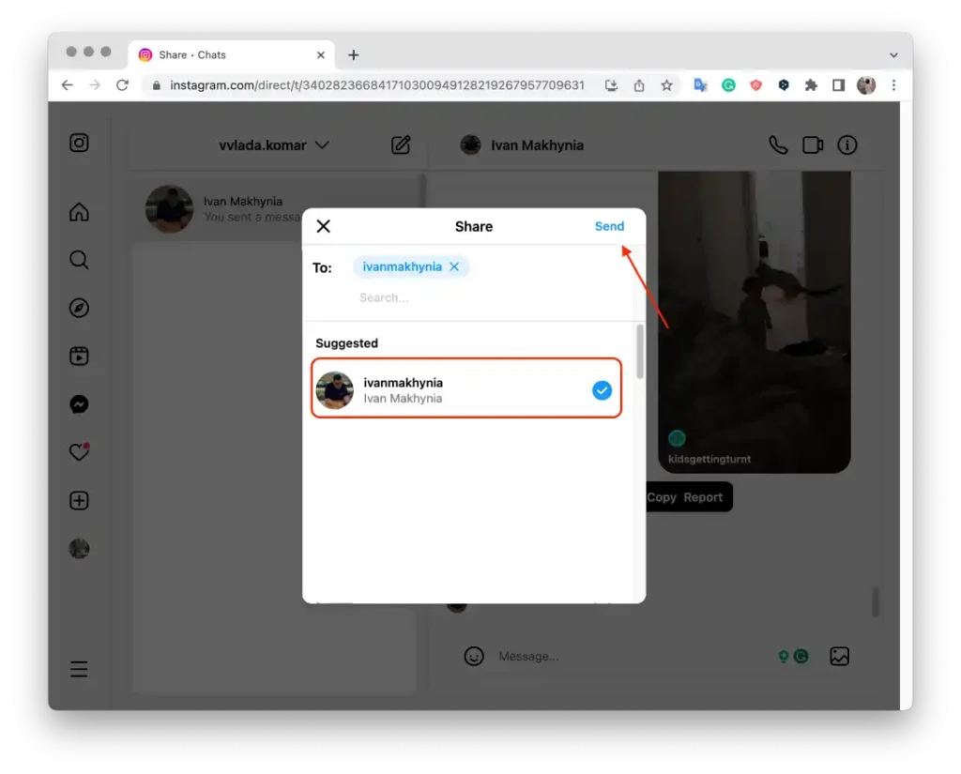Reload the Instagram page
The width and height of the screenshot is (961, 774).
click(x=123, y=85)
